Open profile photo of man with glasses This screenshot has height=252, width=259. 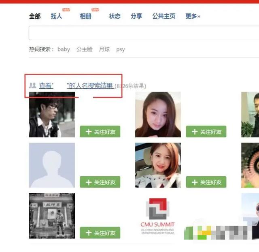[52, 115]
